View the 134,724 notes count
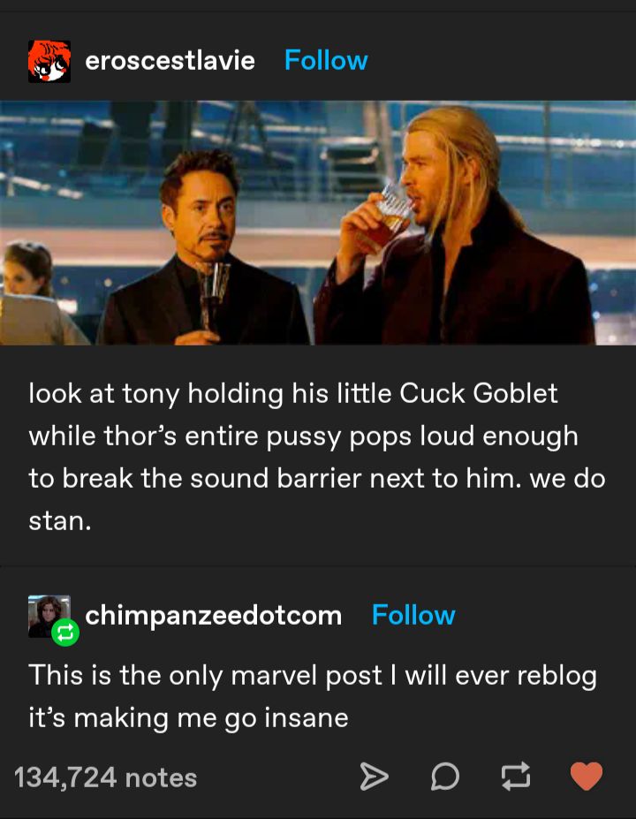The width and height of the screenshot is (636, 819). click(105, 777)
